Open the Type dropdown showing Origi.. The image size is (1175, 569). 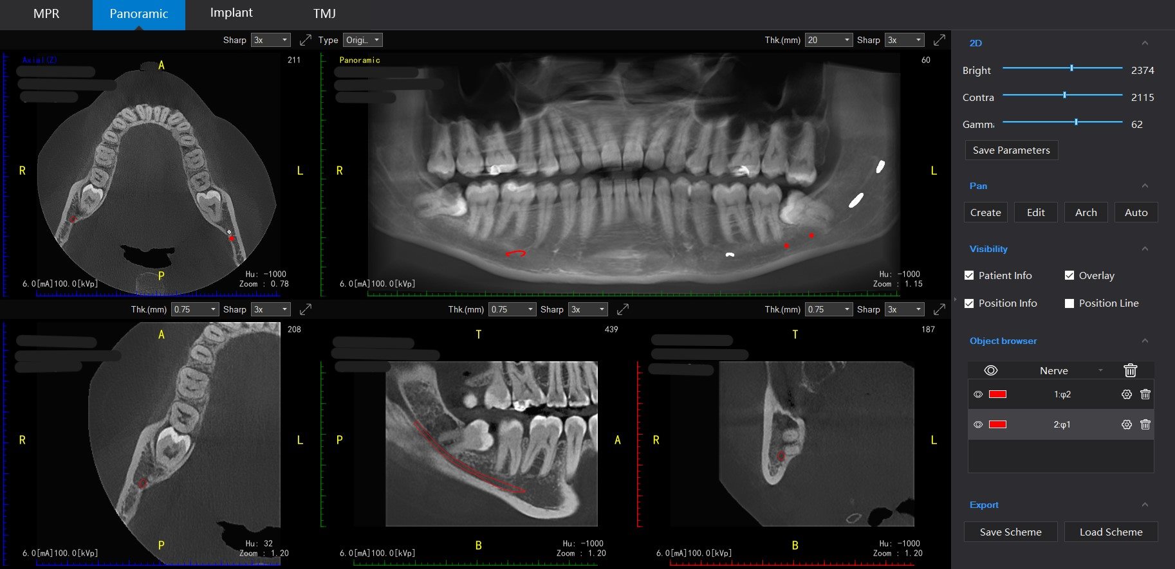363,40
